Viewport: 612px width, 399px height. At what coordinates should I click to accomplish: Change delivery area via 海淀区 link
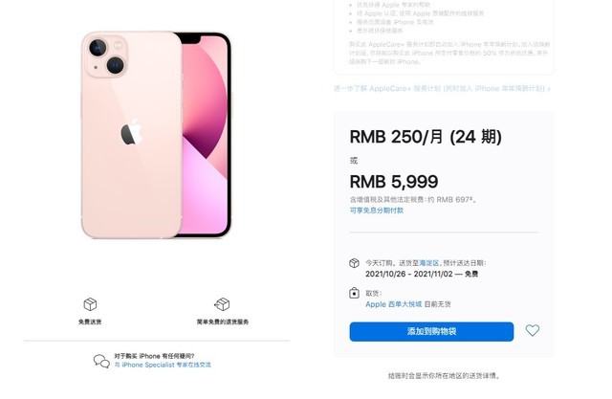tap(429, 263)
